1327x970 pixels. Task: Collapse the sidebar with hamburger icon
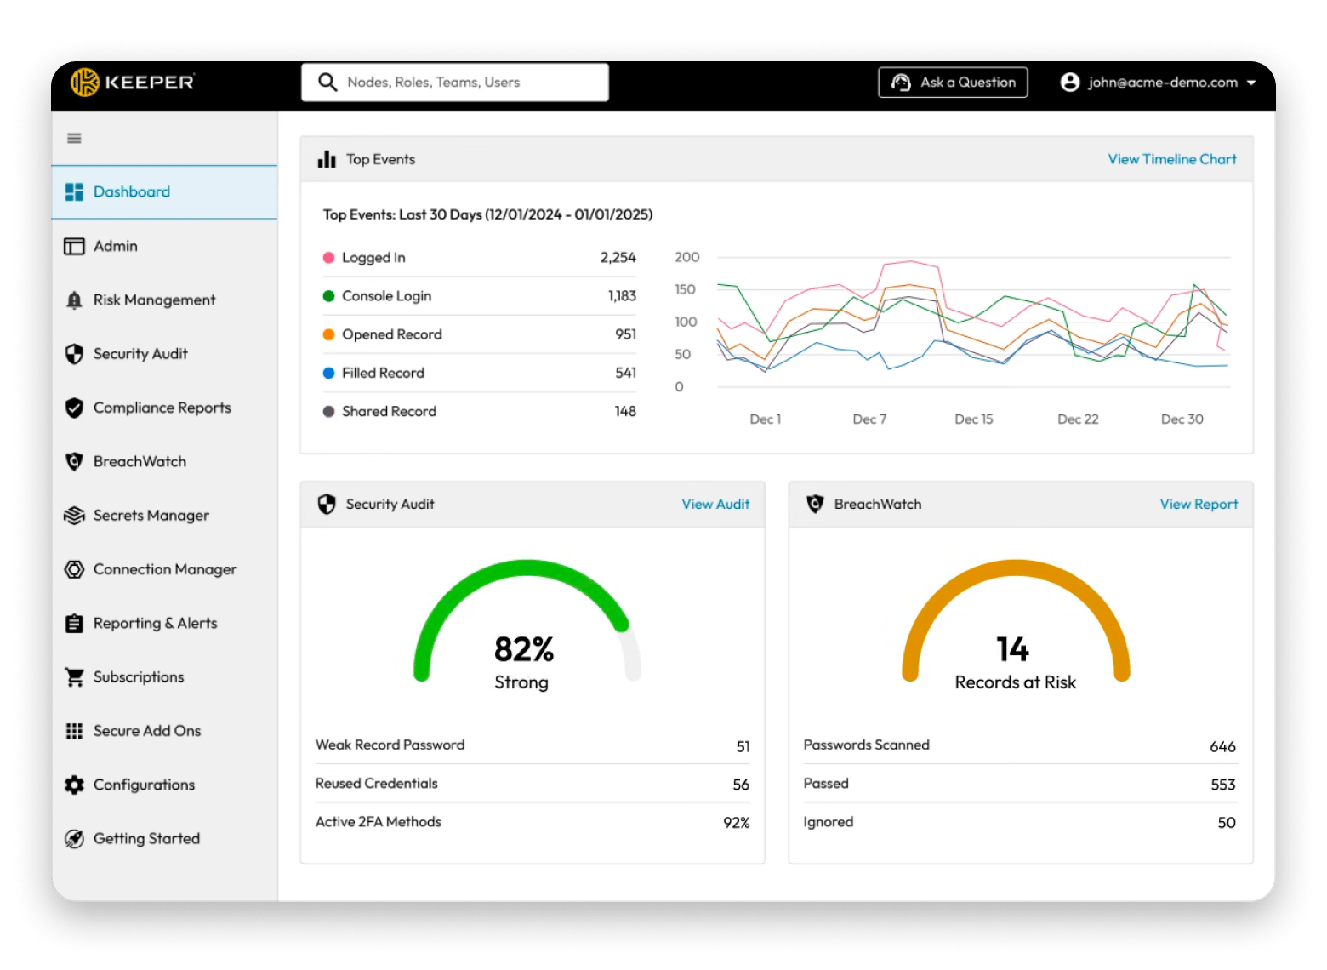click(x=75, y=139)
